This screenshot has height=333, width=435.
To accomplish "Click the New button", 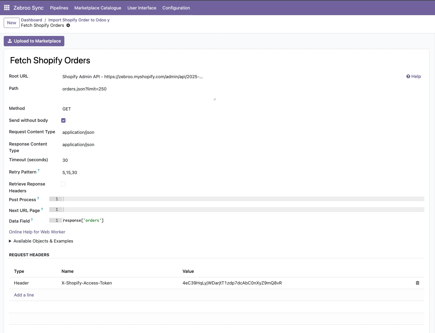I will tap(12, 23).
